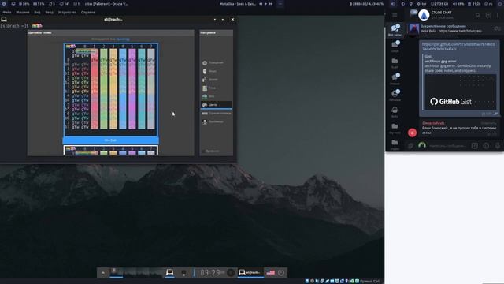Image resolution: width=504 pixels, height=284 pixels.
Task: Open the GitHub Gist preview image
Action: pos(461,92)
